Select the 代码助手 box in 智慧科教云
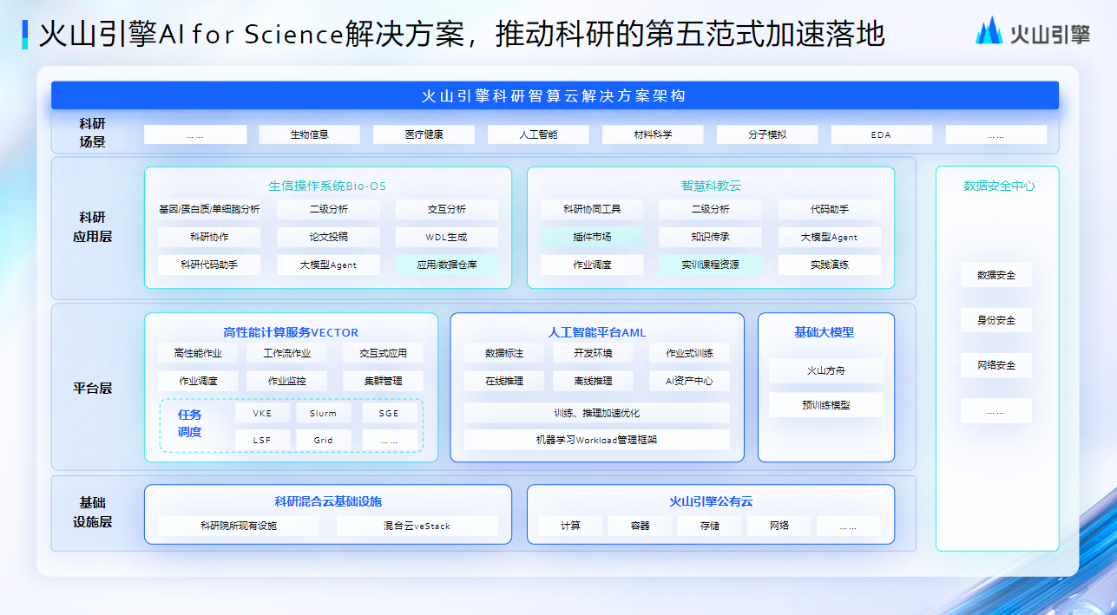The height and width of the screenshot is (615, 1117). point(830,209)
